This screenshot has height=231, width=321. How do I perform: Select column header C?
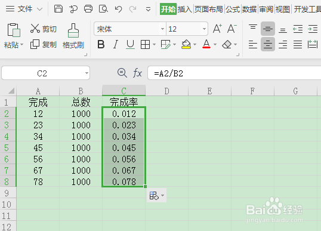coord(124,91)
